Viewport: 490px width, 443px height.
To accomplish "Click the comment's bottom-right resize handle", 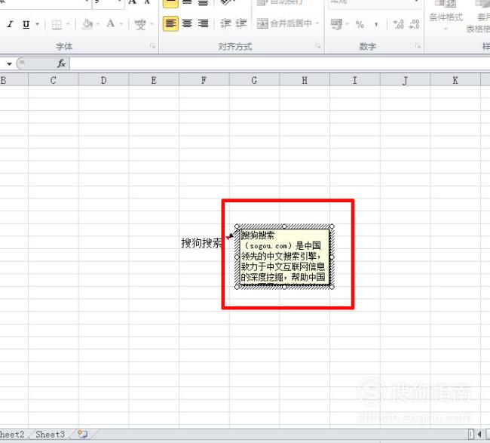I will coord(332,287).
